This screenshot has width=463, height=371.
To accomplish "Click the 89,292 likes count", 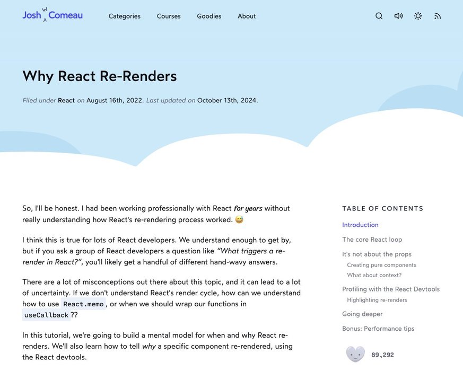I will pyautogui.click(x=382, y=355).
